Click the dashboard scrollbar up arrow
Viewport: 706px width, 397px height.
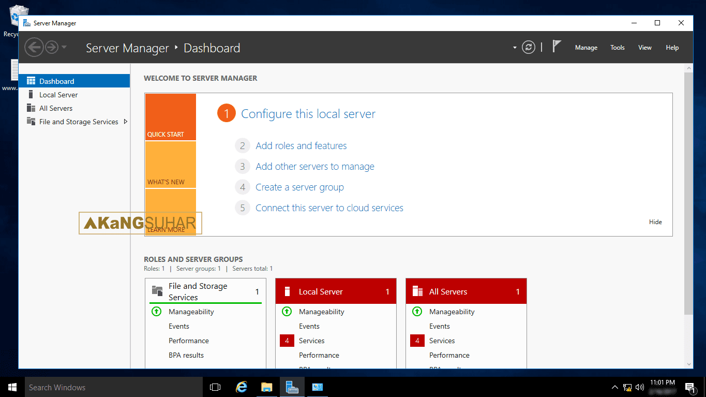coord(688,68)
